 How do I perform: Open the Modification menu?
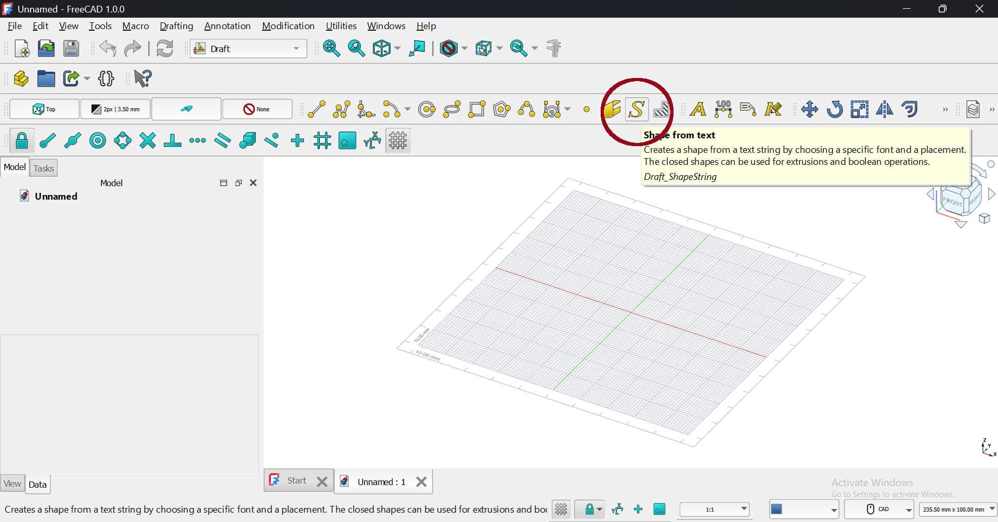pos(288,26)
